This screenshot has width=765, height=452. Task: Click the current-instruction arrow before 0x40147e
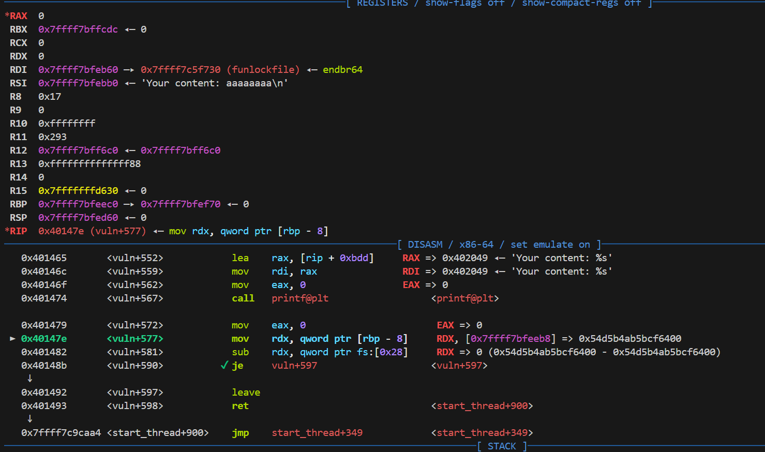(12, 339)
